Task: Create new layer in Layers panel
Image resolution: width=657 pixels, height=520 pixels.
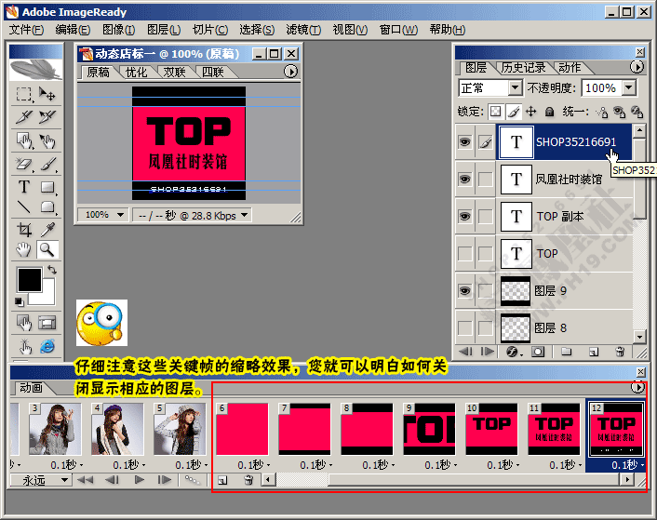Action: [594, 352]
